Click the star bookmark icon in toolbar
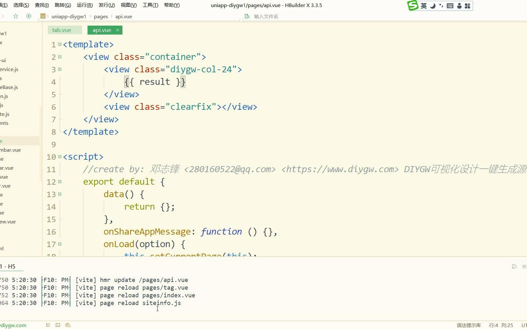527x329 pixels. click(15, 16)
